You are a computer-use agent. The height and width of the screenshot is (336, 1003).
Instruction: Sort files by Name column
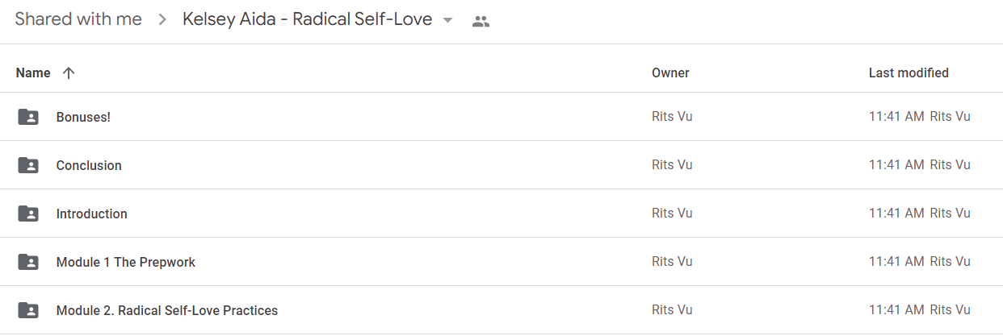[x=33, y=73]
